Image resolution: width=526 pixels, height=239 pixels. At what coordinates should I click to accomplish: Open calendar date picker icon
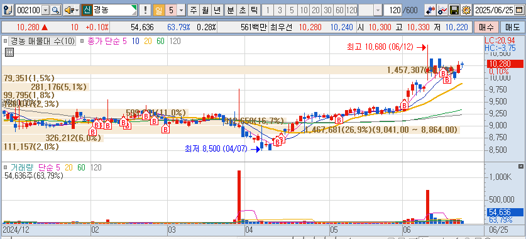pos(518,11)
